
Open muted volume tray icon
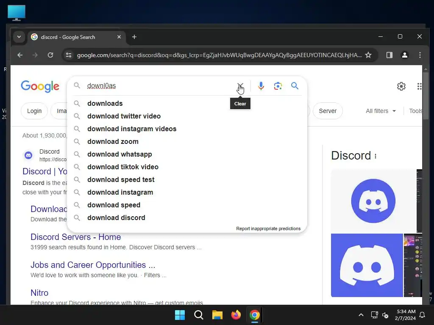[385, 315]
